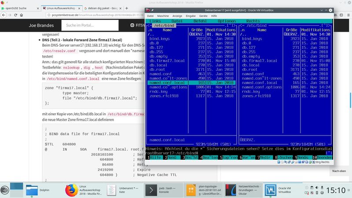Click the pin icon in VirtualBox titlebar
The image size is (352, 198).
152,10
